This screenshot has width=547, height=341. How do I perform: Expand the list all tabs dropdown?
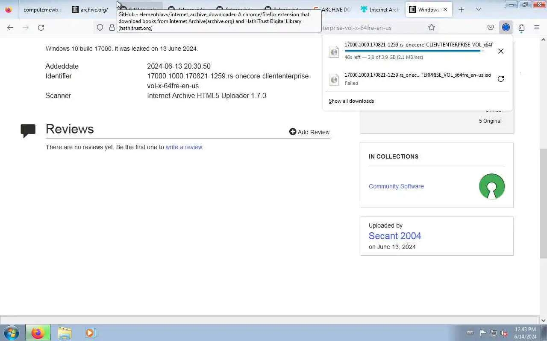coord(478,9)
